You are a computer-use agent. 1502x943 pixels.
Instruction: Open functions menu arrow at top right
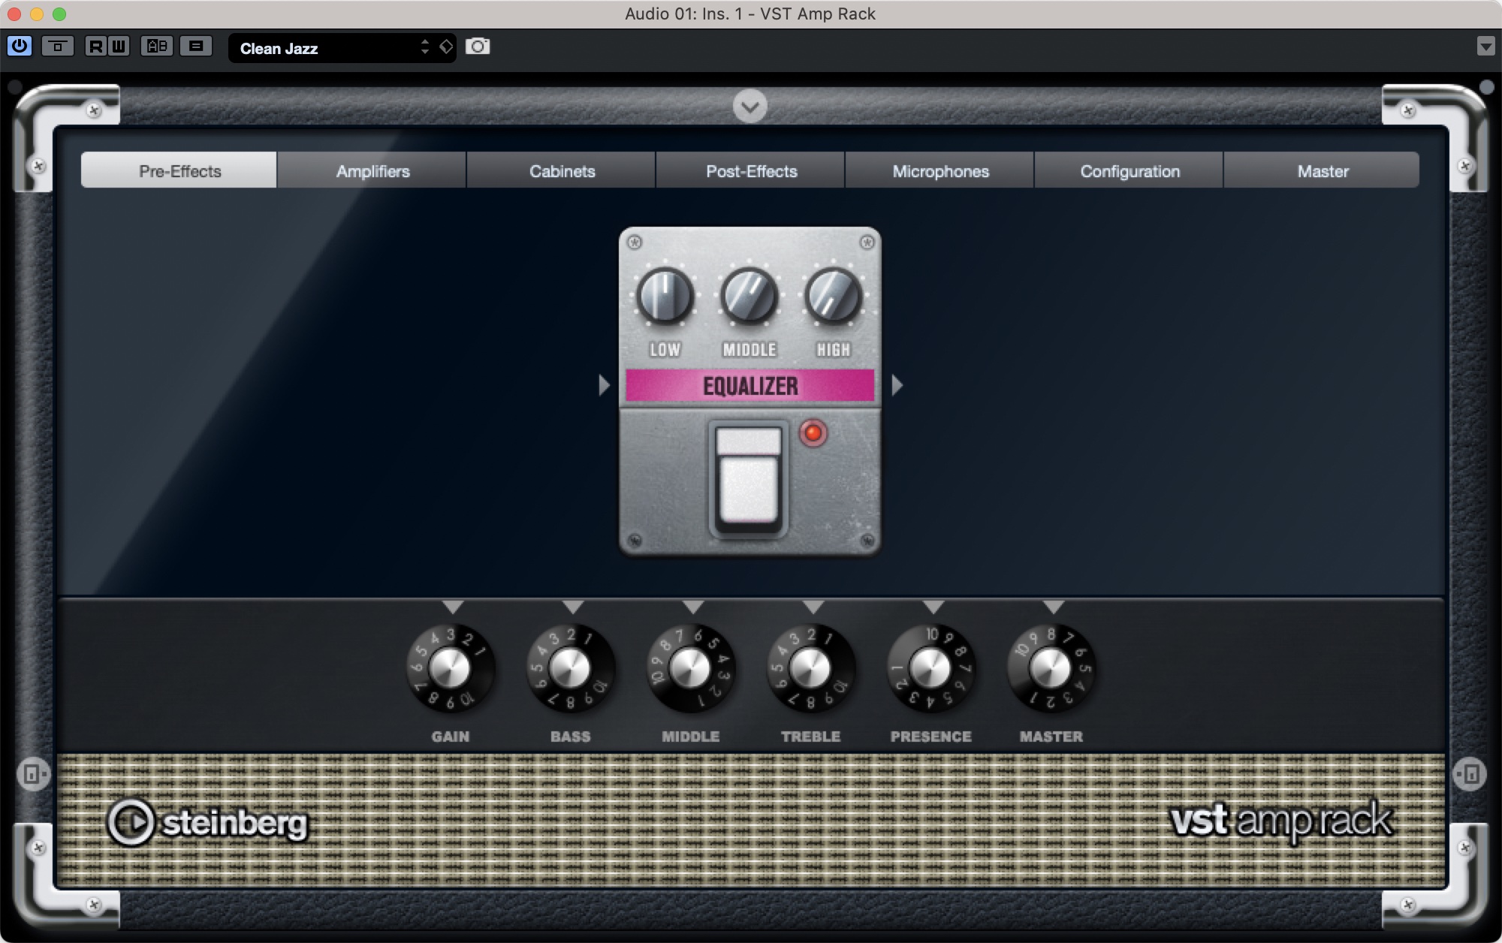[x=1485, y=47]
